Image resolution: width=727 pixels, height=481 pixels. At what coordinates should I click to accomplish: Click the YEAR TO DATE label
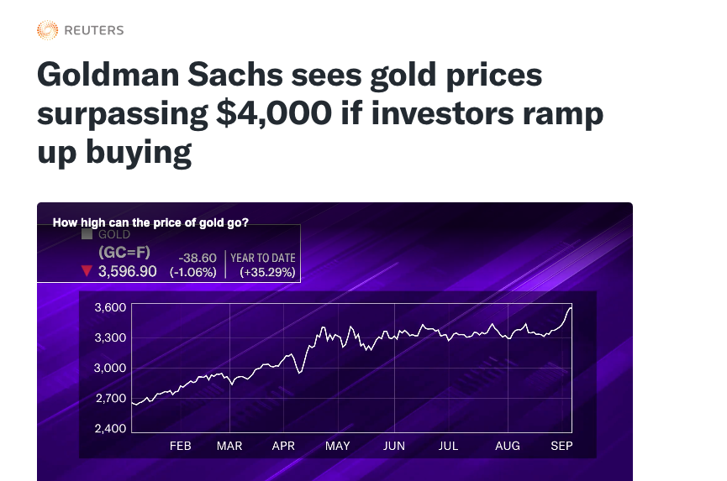pos(263,258)
